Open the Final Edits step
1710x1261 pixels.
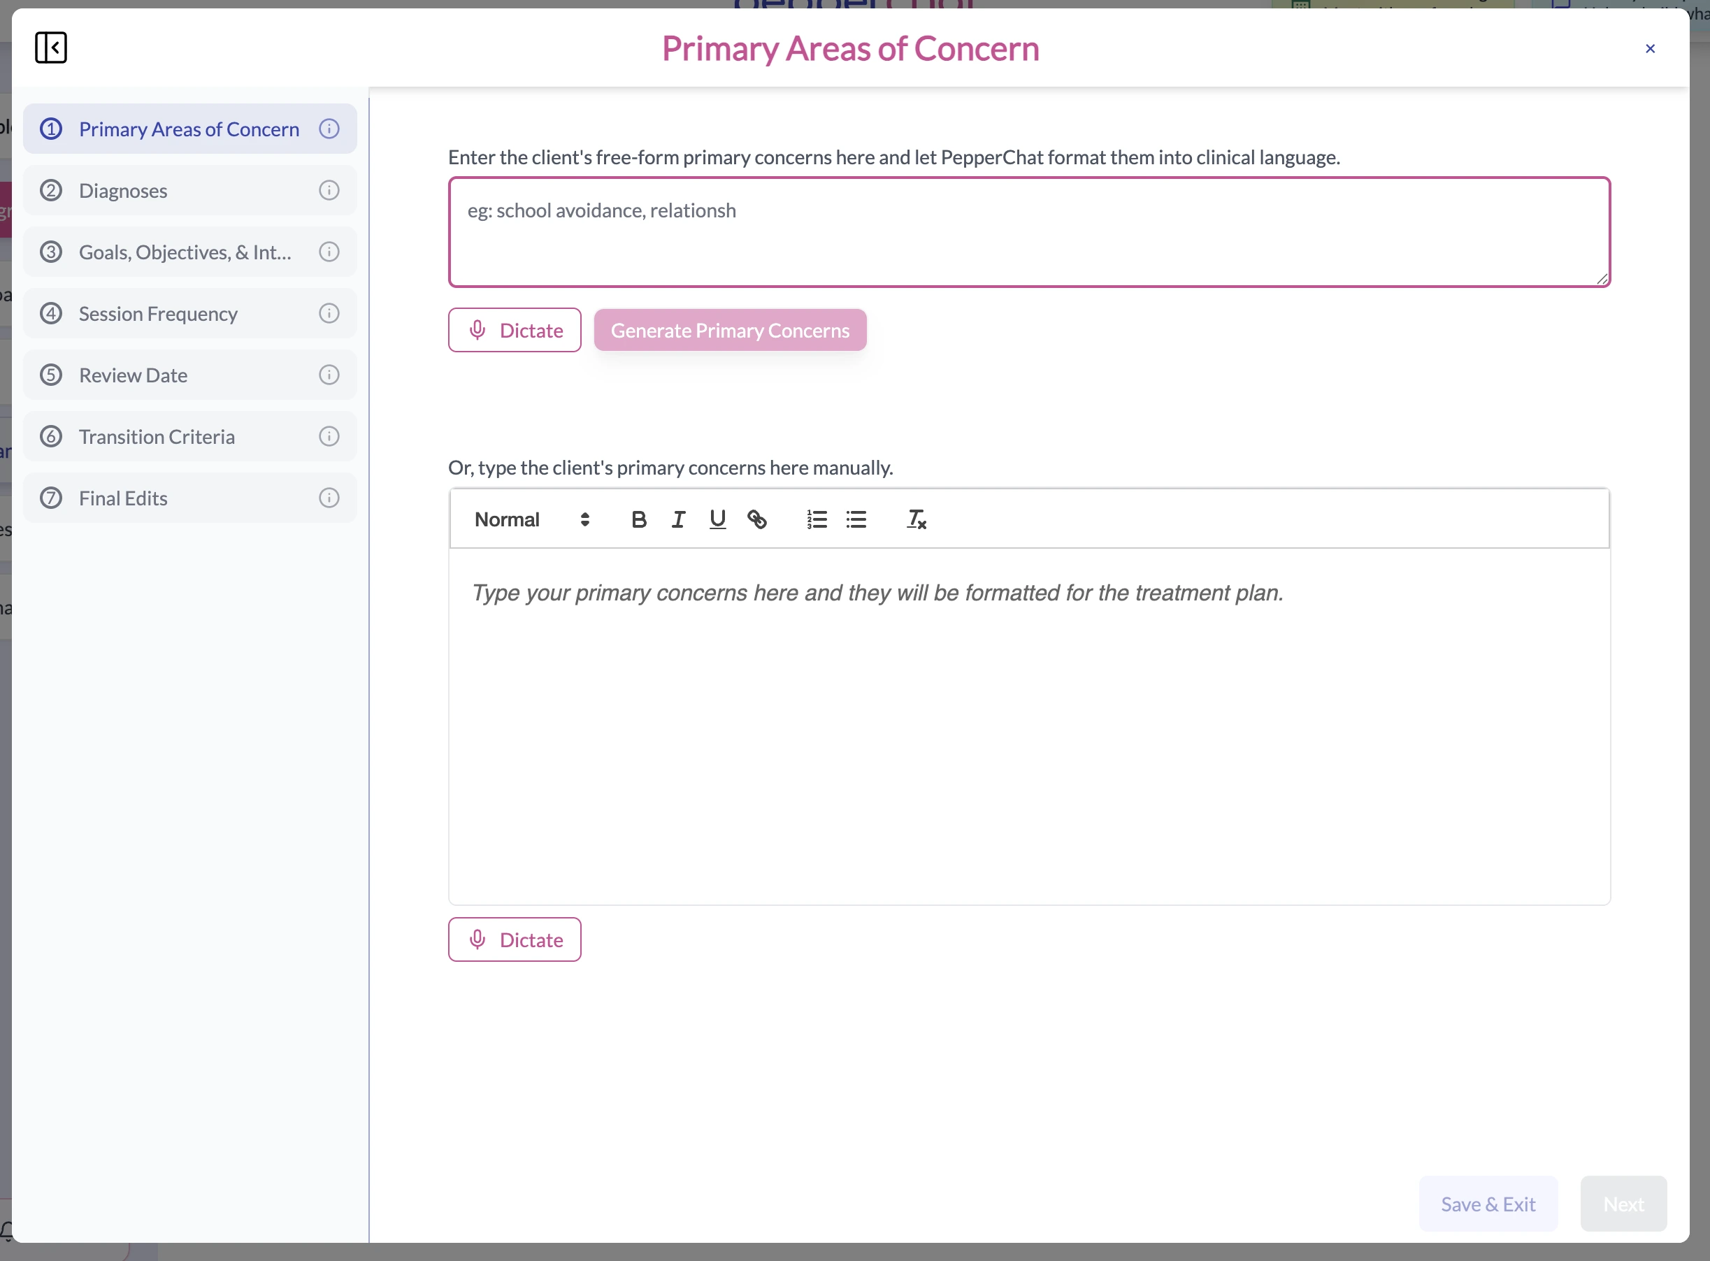coord(123,498)
